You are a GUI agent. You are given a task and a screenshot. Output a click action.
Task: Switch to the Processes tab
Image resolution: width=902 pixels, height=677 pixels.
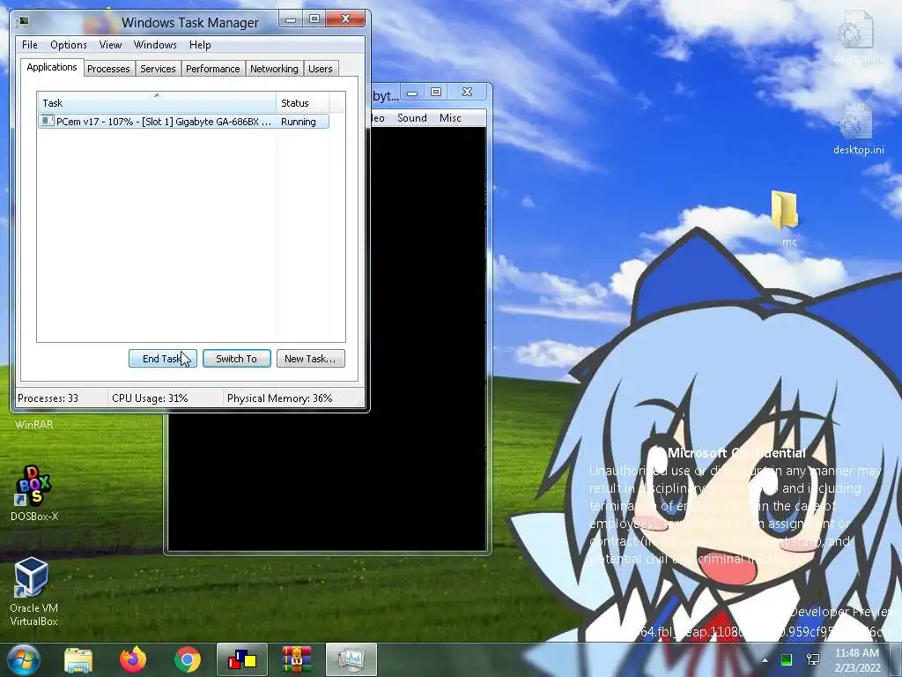[108, 69]
